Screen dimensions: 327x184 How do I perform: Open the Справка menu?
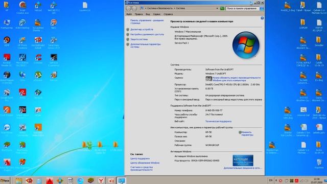(168, 14)
